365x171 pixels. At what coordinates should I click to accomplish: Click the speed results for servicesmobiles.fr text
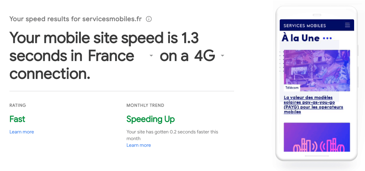(75, 19)
